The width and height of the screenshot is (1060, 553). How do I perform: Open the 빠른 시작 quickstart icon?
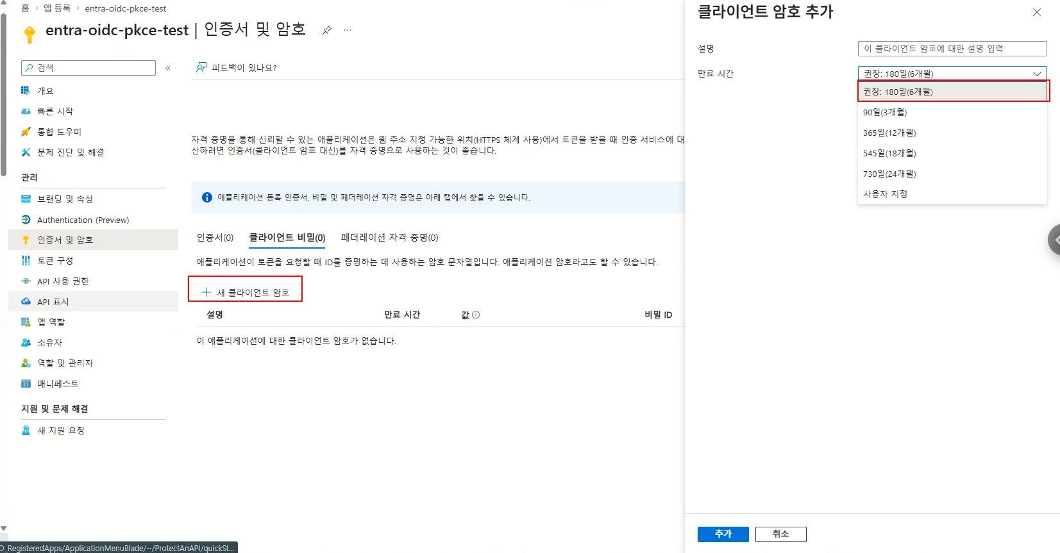tap(26, 111)
